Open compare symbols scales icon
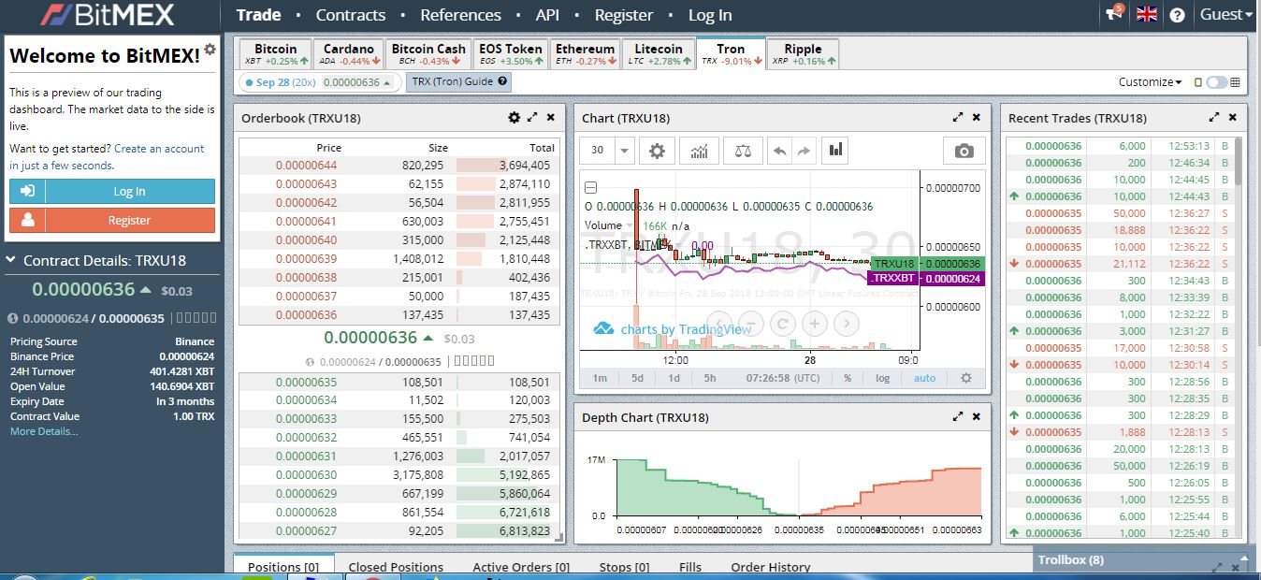The height and width of the screenshot is (580, 1261). (743, 151)
